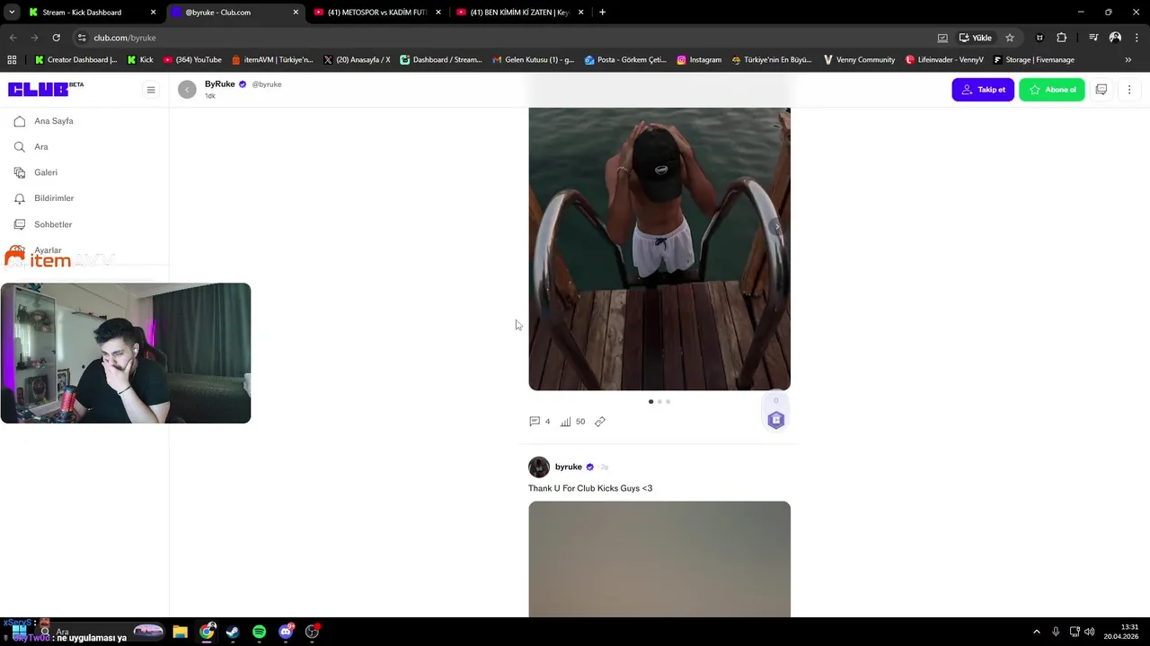Click the Club BETA logo
Image resolution: width=1150 pixels, height=646 pixels.
coord(46,89)
